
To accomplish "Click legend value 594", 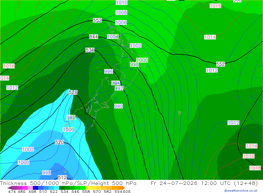I will [118, 192].
